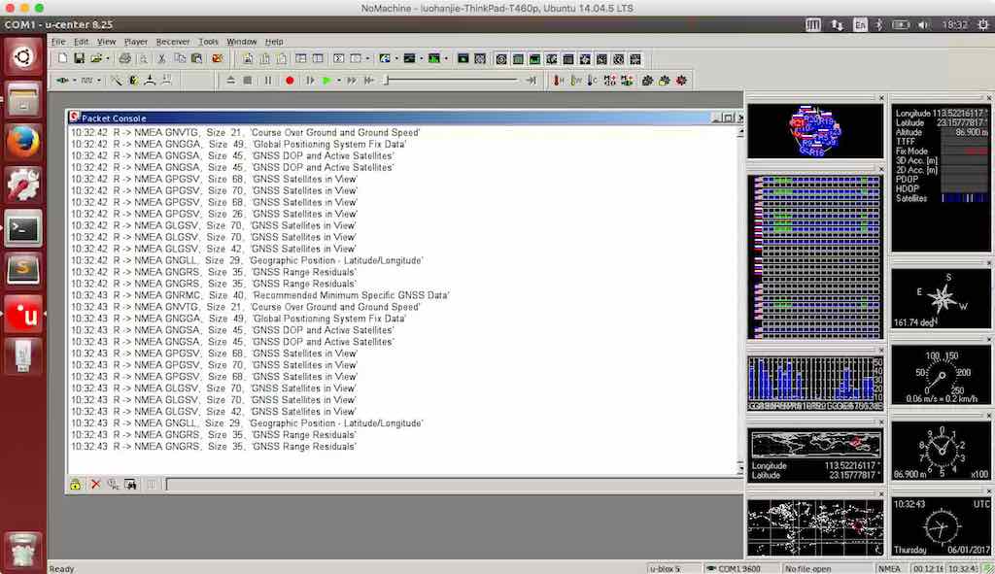The width and height of the screenshot is (995, 574).
Task: Click the satellite signal level bar chart panel
Action: [815, 383]
